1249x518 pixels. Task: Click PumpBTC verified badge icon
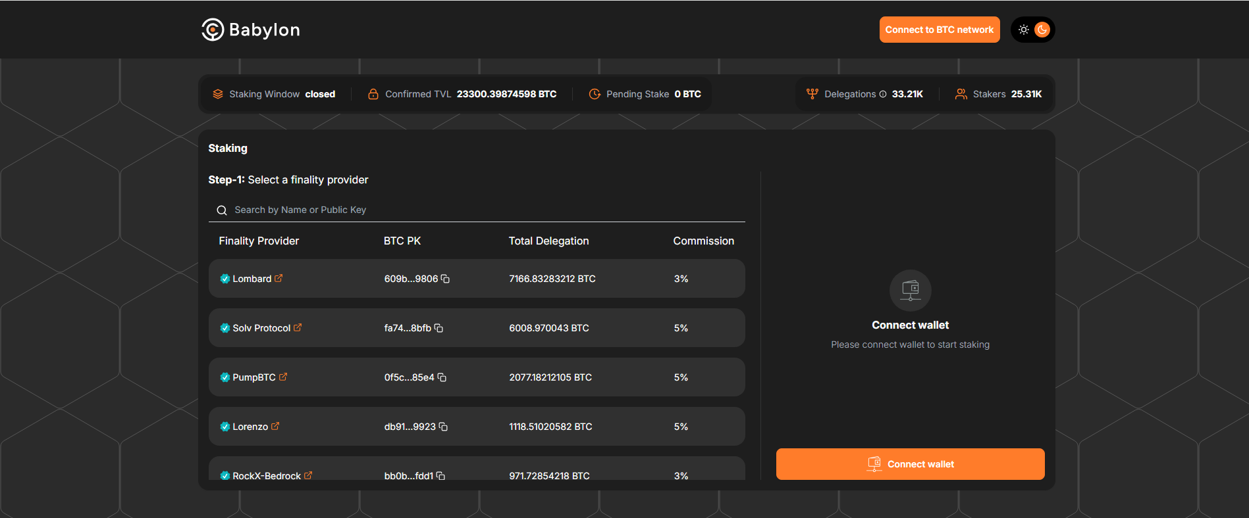click(x=225, y=377)
